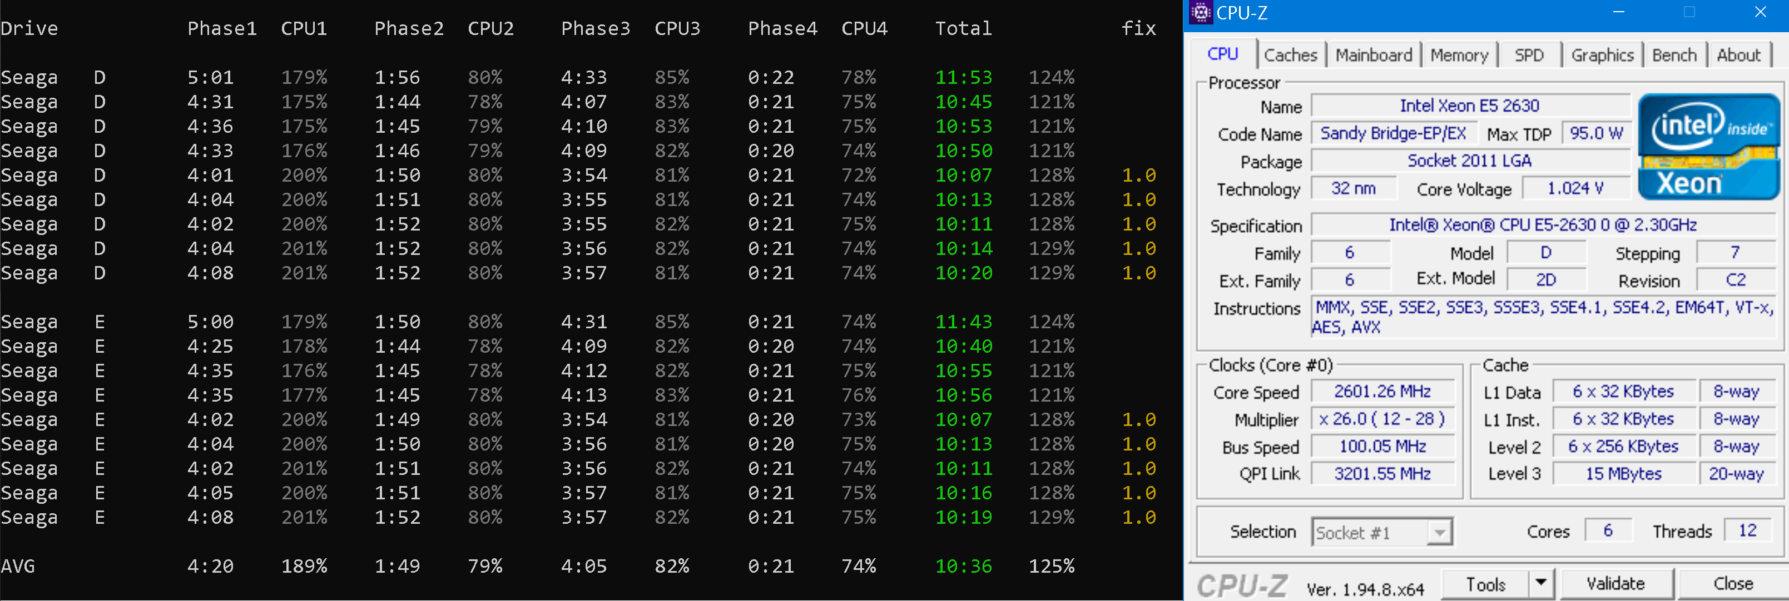Click the green total time 10:19
The width and height of the screenshot is (1789, 601).
[x=963, y=518]
